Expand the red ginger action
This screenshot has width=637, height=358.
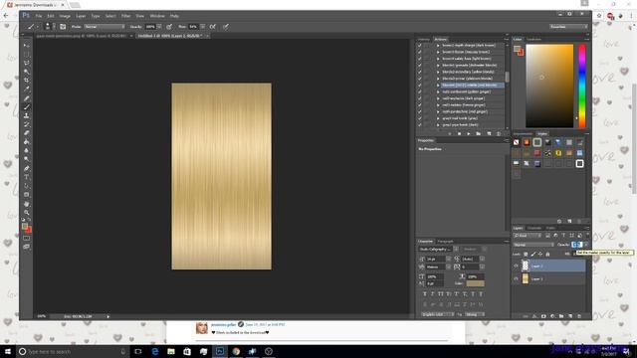point(438,111)
